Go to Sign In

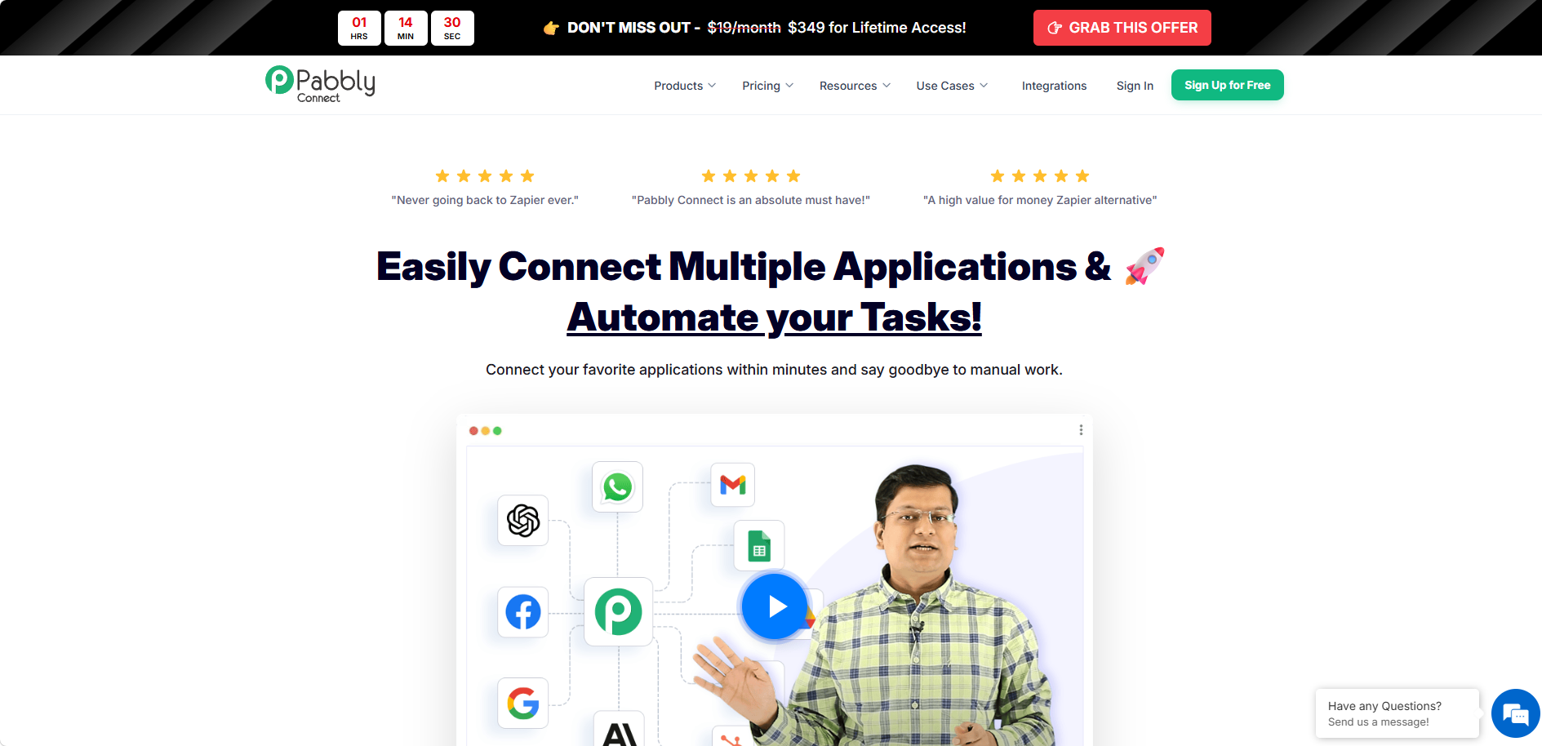pos(1135,86)
